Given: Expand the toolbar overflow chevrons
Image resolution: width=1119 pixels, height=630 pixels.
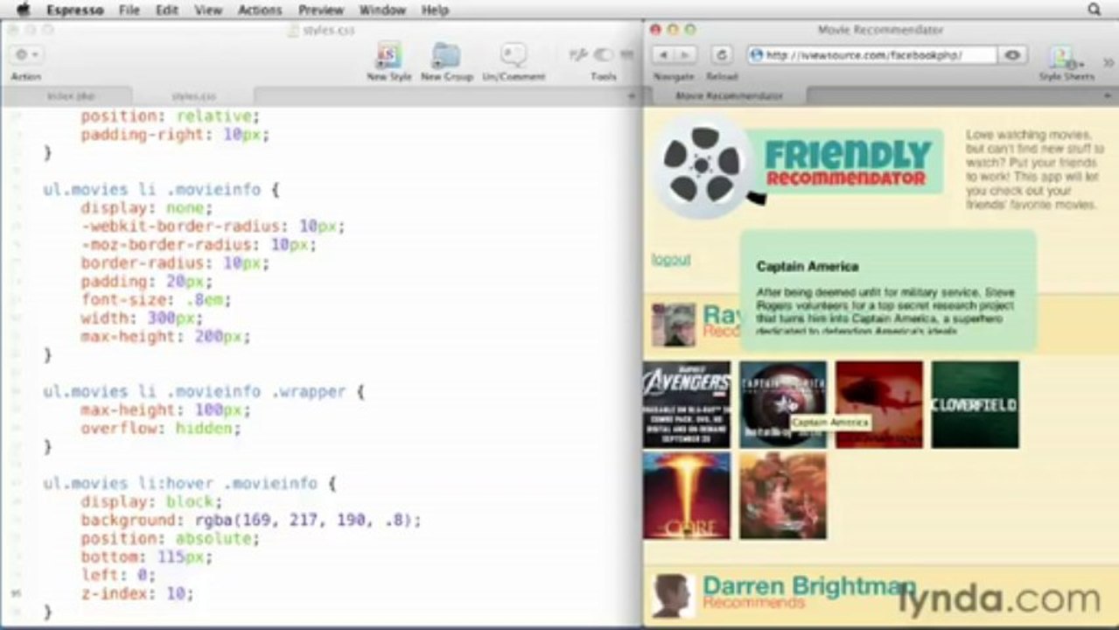Looking at the screenshot, I should (1109, 62).
